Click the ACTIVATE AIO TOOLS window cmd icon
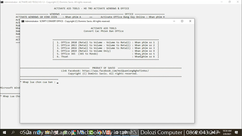Screen dimensions: 242x136 click(x=2, y=2)
